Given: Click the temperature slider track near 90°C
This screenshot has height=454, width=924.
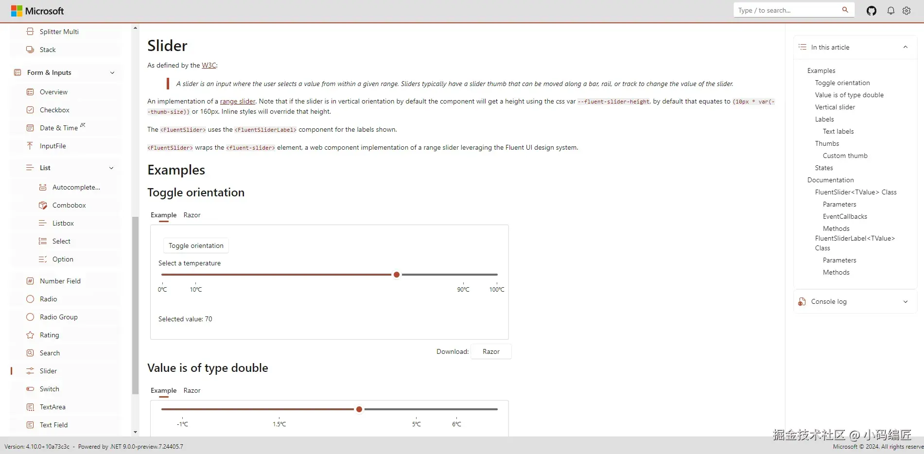Looking at the screenshot, I should click(x=463, y=275).
